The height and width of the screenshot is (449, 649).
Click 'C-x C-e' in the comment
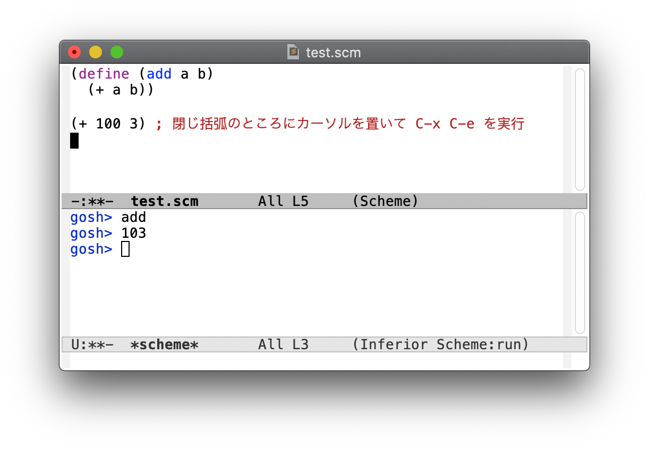pos(445,124)
